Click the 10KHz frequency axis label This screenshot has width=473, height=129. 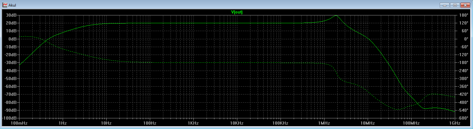(237, 123)
